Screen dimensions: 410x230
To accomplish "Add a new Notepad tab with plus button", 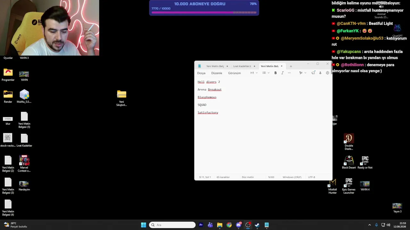I will click(x=291, y=66).
